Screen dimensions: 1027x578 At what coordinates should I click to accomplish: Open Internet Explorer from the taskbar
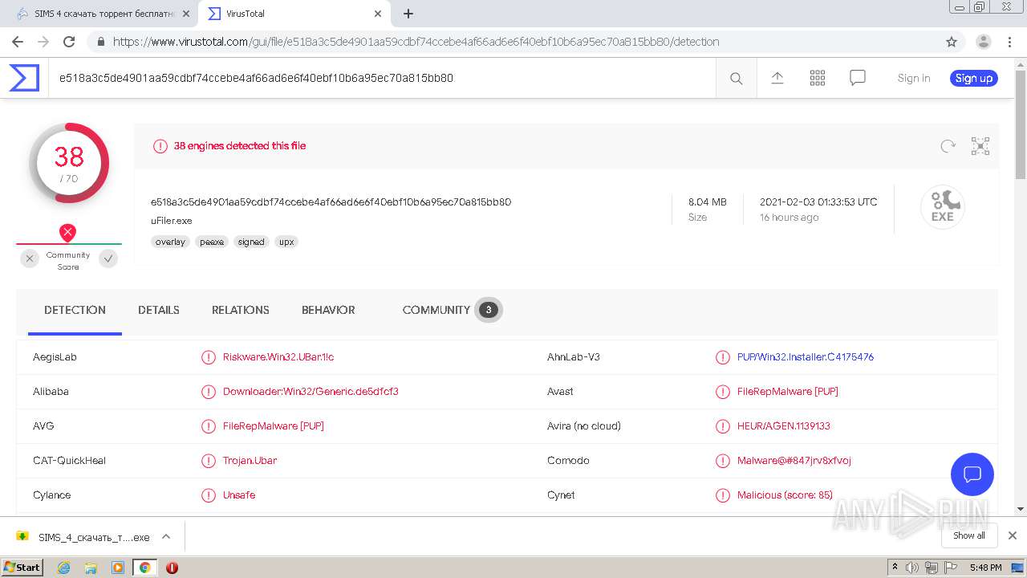[63, 568]
